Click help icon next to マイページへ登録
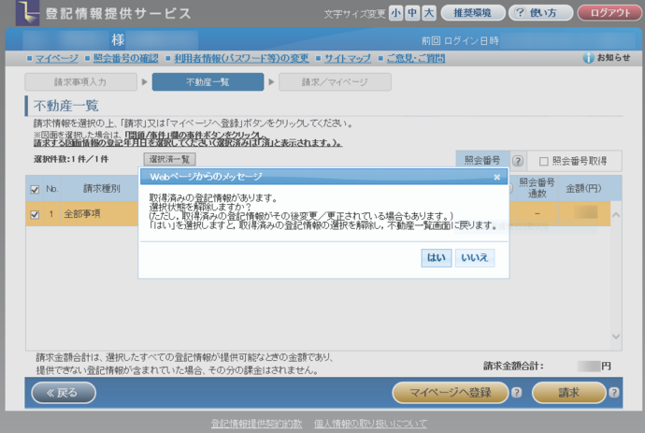 517,393
